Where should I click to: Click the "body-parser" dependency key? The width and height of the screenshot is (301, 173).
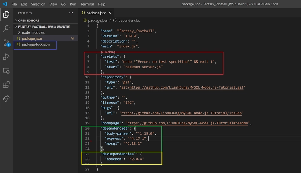[118, 133]
